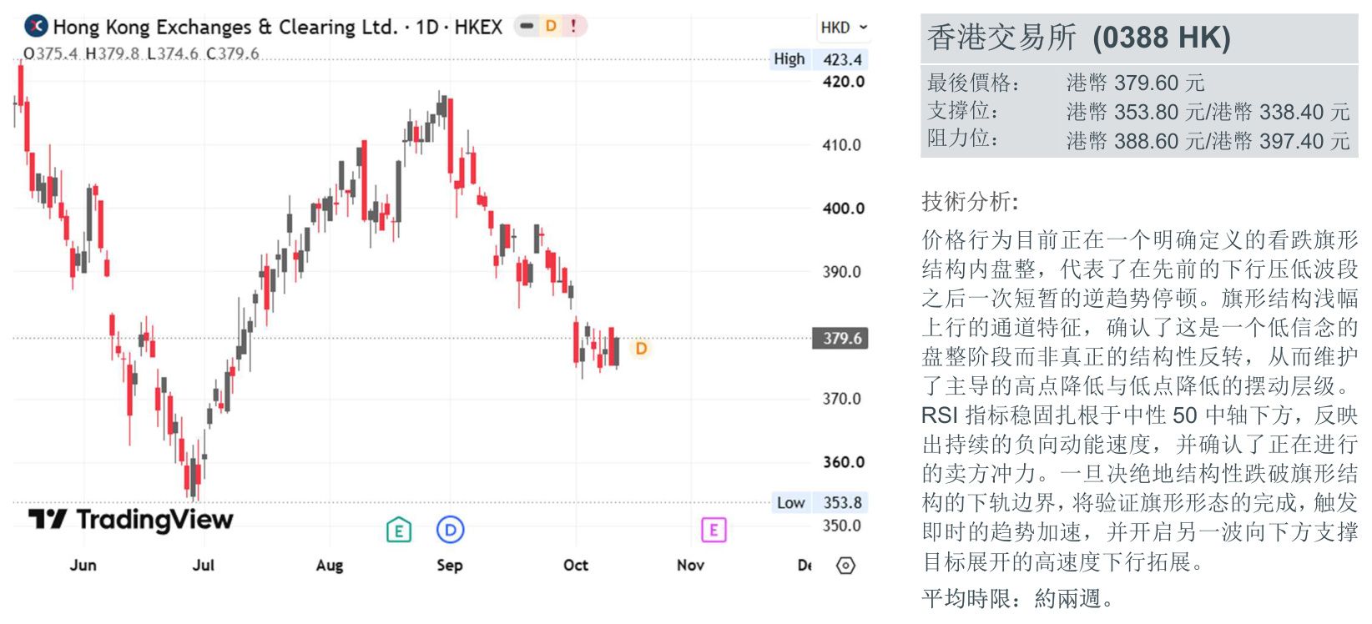Open the HKD currency dropdown
The height and width of the screenshot is (624, 1372).
point(844,28)
